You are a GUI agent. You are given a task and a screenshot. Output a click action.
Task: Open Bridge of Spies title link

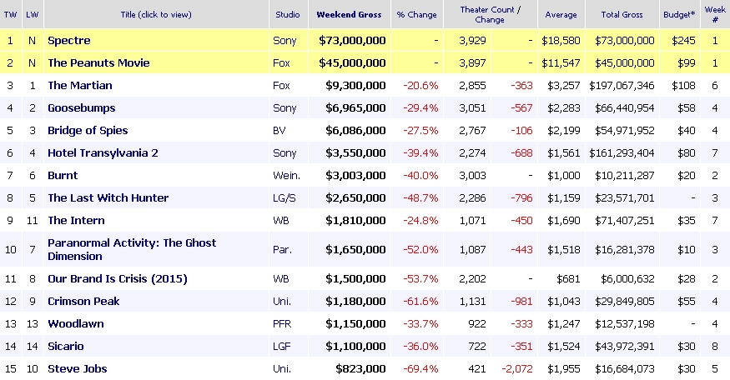click(x=88, y=131)
